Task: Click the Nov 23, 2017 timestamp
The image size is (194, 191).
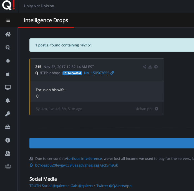Action: point(69,67)
